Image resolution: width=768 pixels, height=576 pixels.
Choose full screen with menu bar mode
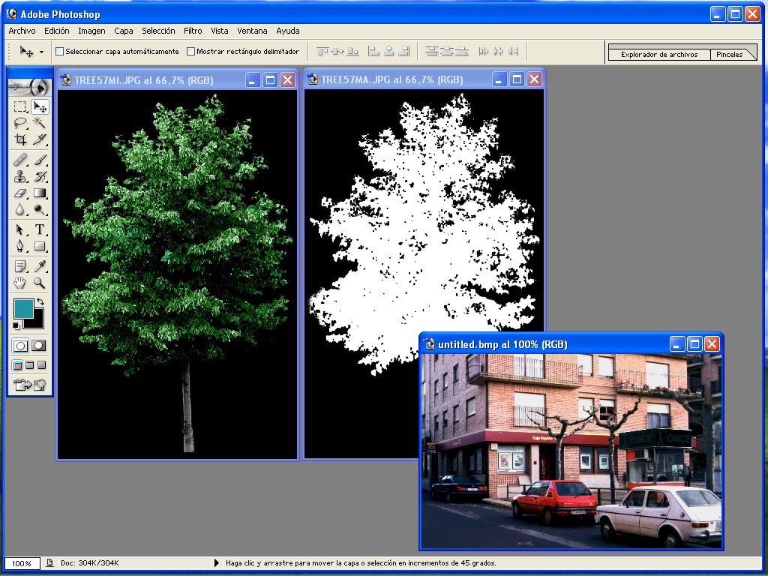29,365
